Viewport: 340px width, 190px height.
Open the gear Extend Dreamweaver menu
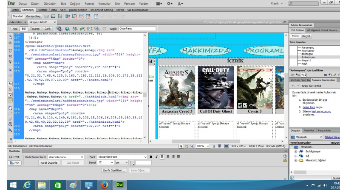pyautogui.click(x=170, y=3)
